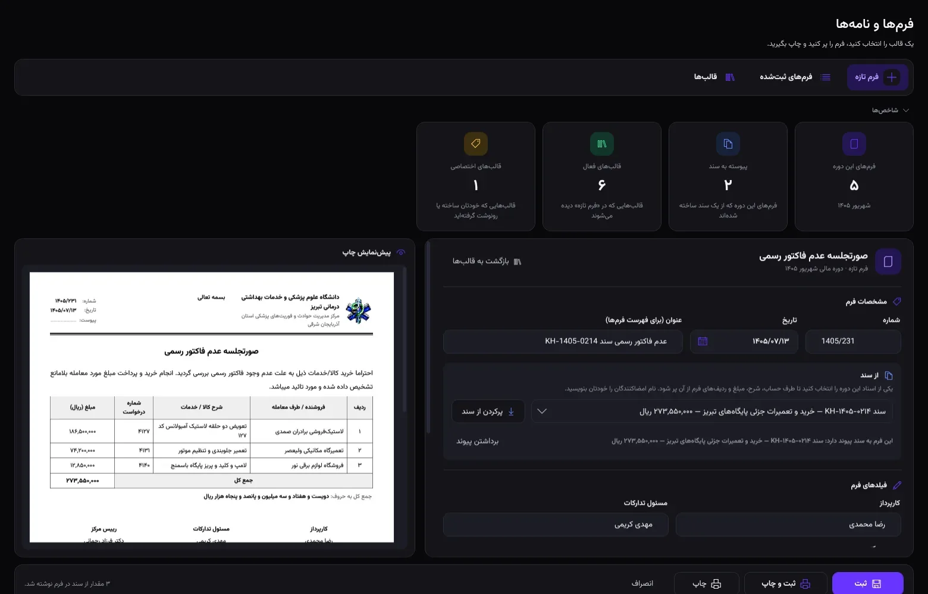The width and height of the screenshot is (928, 594).
Task: Click the form panel vertical scrollbar
Action: (428, 339)
